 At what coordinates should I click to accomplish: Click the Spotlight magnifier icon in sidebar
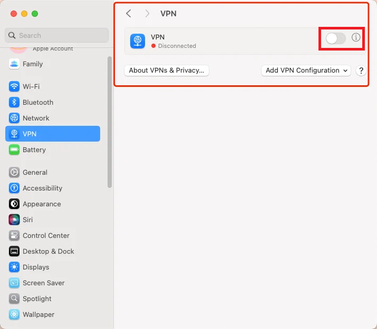[x=14, y=299]
